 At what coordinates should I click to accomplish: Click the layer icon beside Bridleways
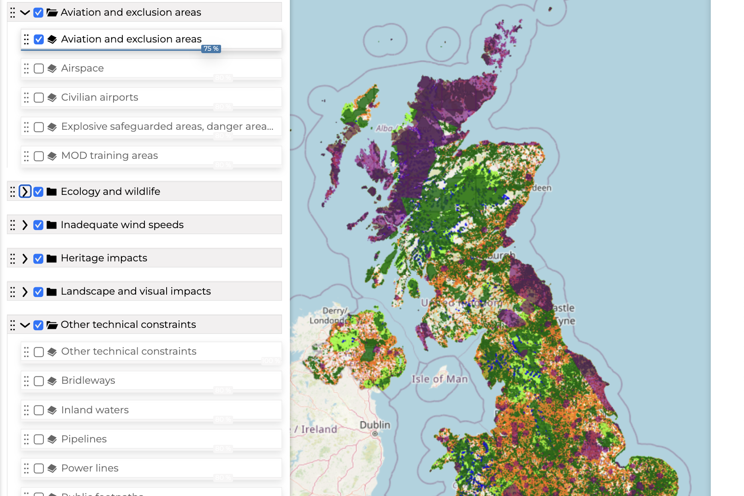(x=52, y=381)
